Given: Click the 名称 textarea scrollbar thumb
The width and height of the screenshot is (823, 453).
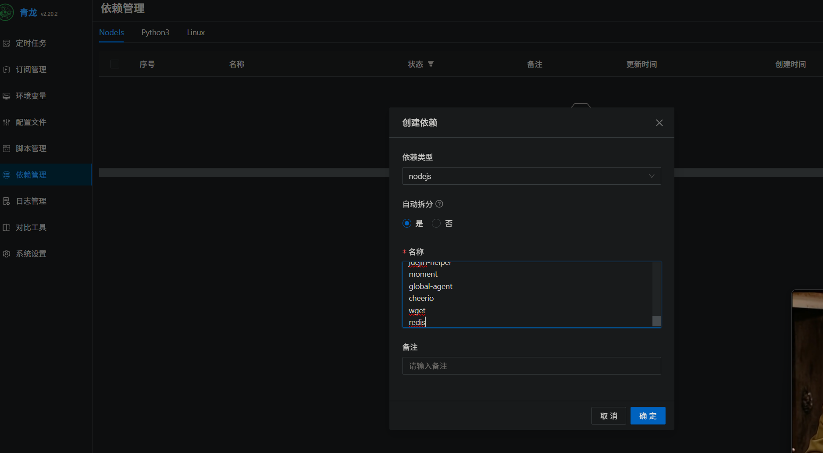Looking at the screenshot, I should pos(656,321).
